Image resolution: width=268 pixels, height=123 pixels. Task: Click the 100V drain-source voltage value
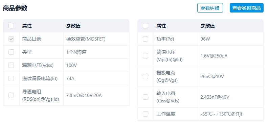click(x=71, y=65)
